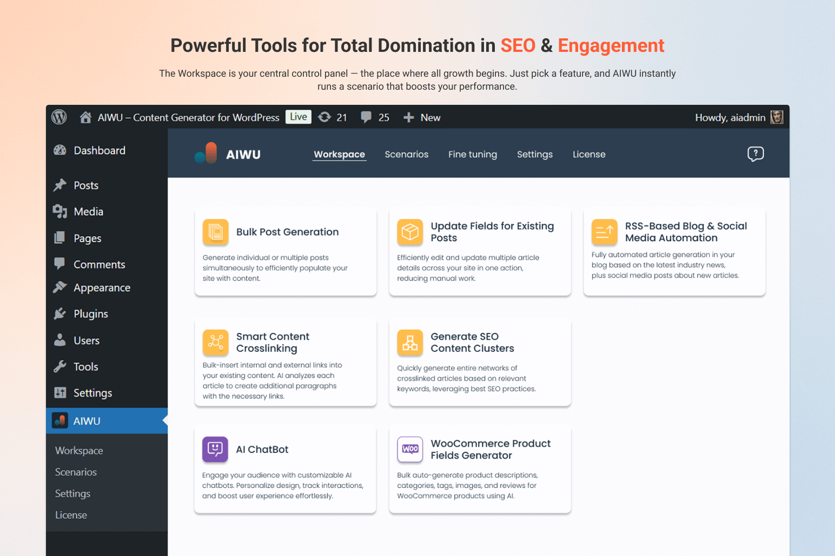Click the Live status badge
Screen dimensions: 835x556
[x=299, y=117]
